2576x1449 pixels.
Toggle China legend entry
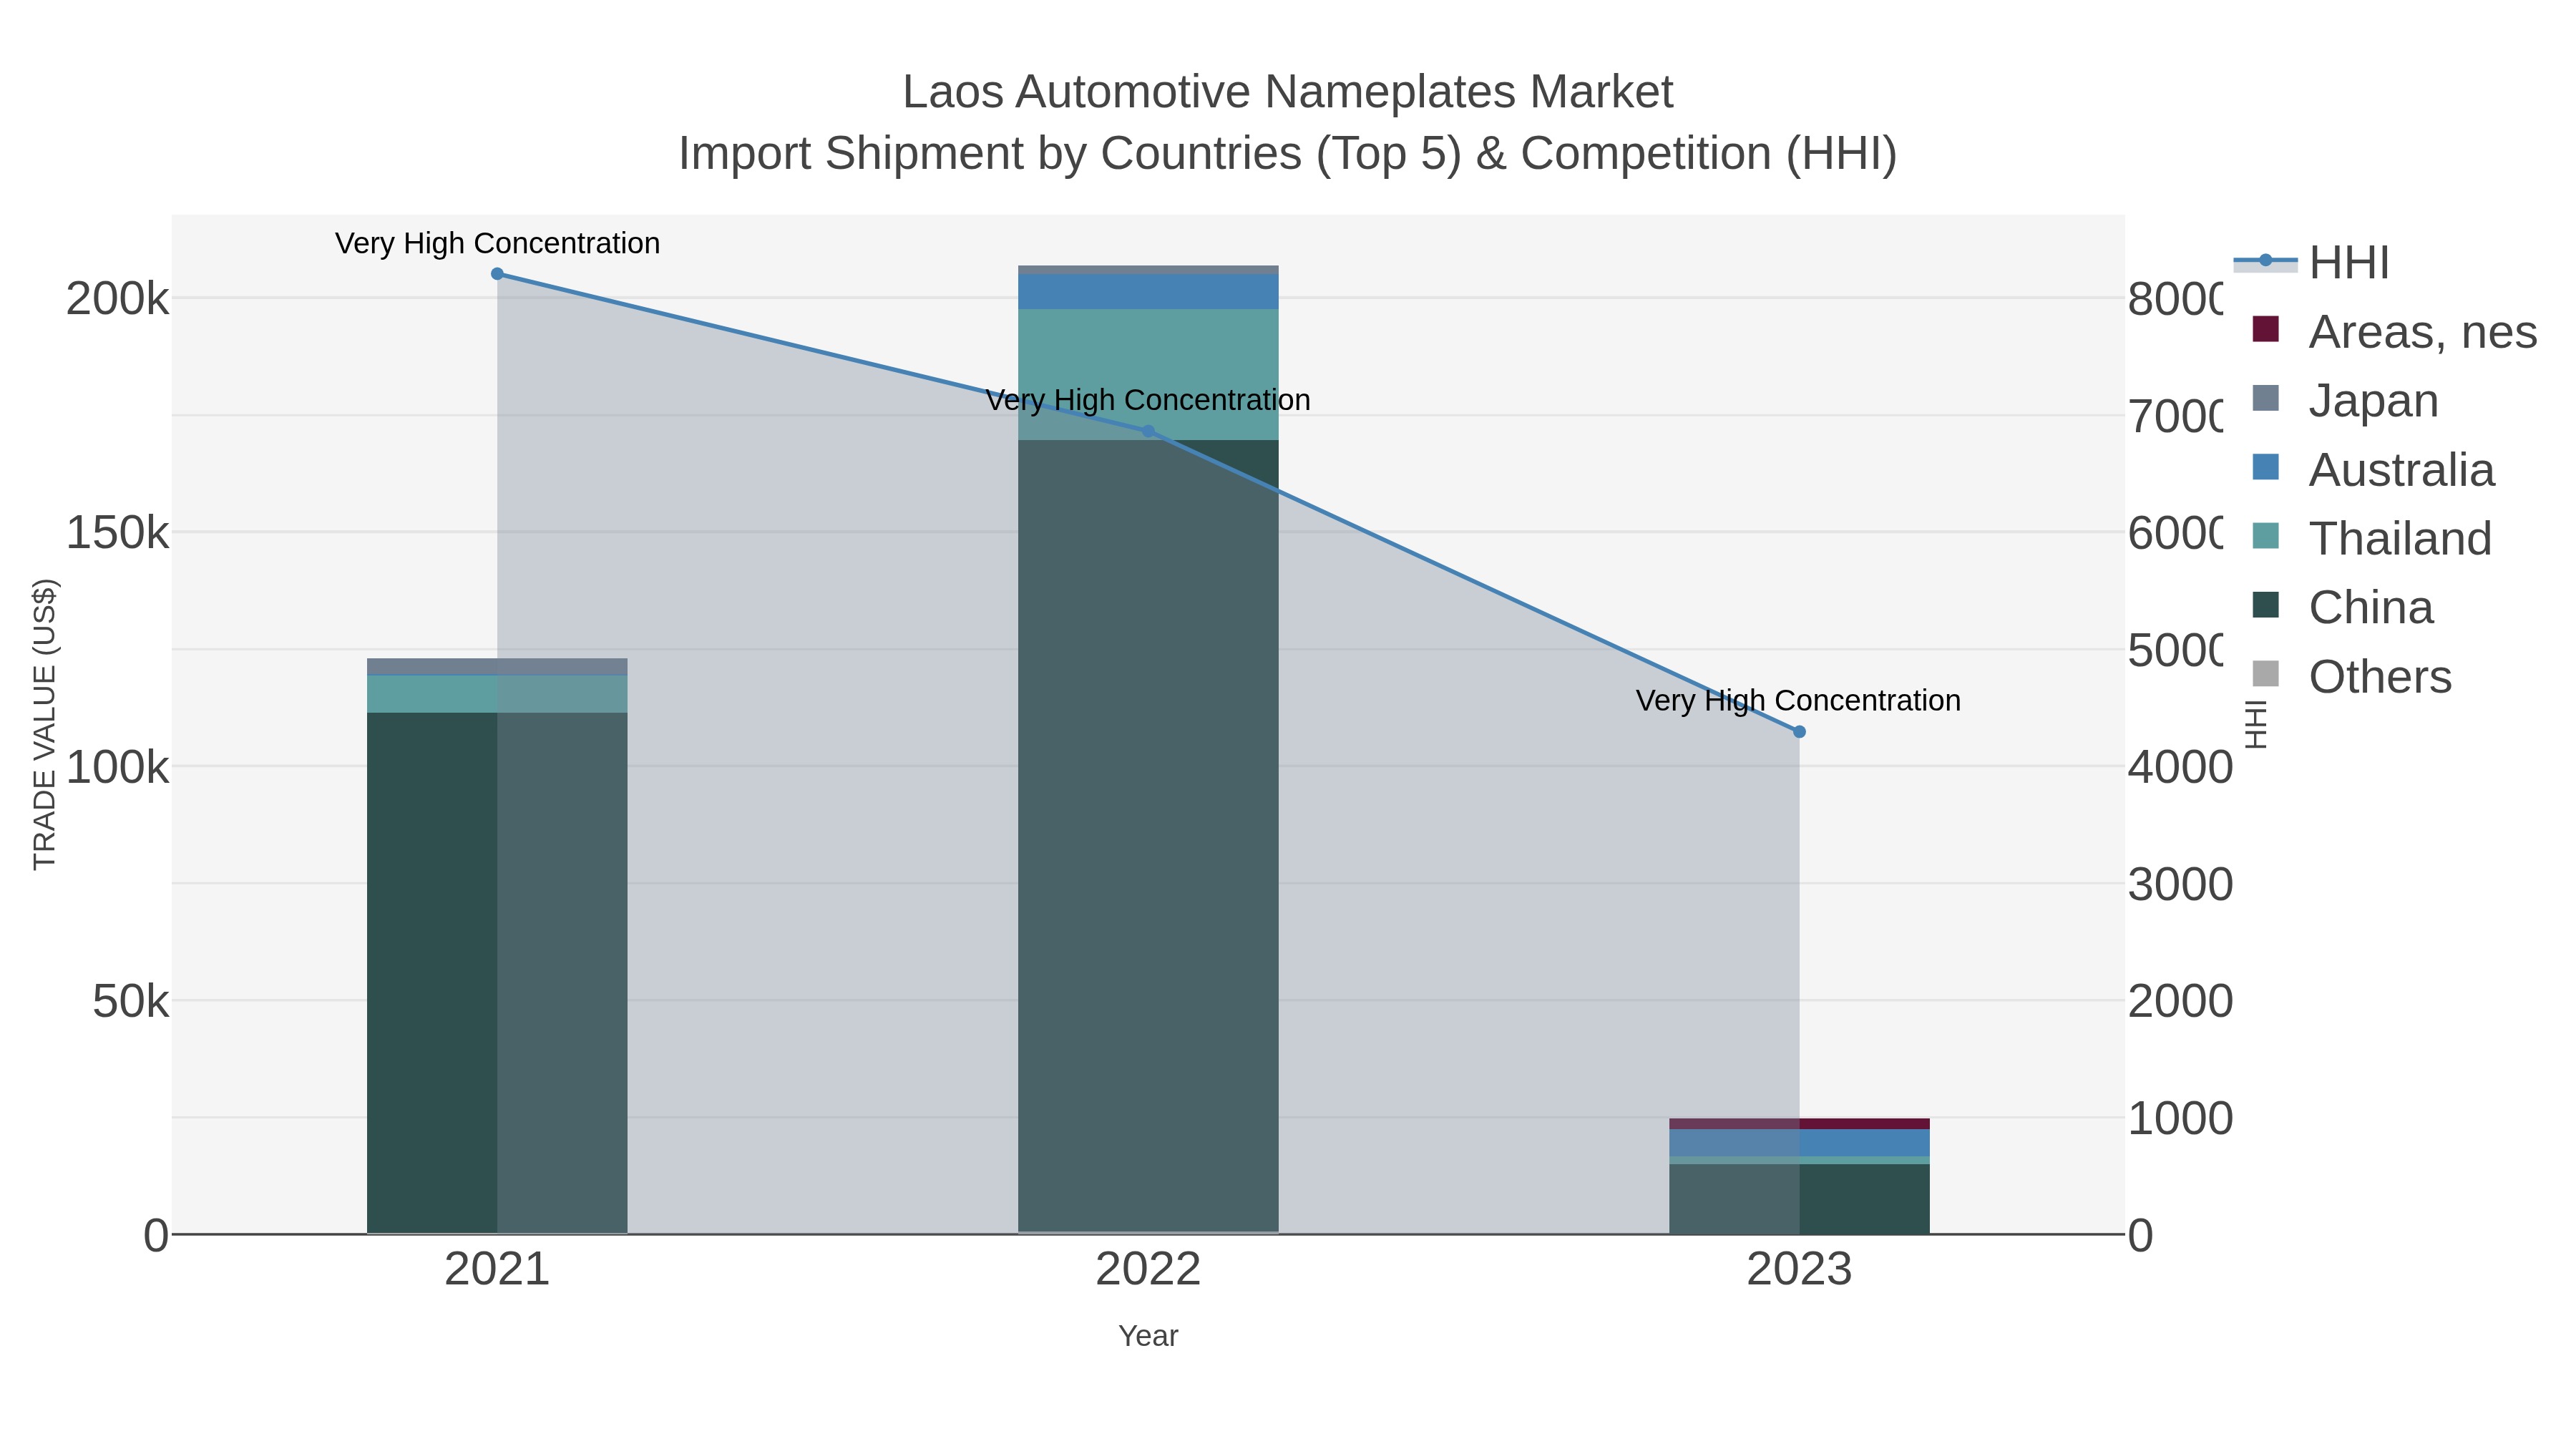pyautogui.click(x=2342, y=608)
